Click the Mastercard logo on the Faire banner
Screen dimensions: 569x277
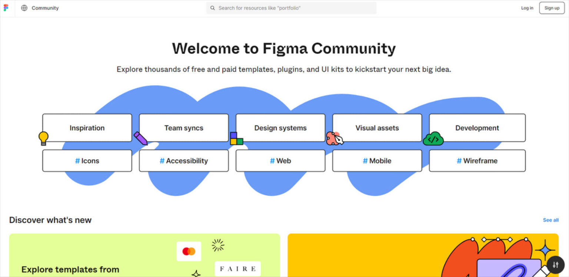click(189, 251)
